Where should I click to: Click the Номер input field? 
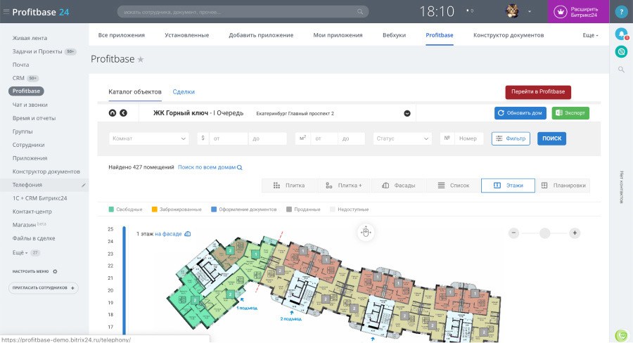click(469, 138)
